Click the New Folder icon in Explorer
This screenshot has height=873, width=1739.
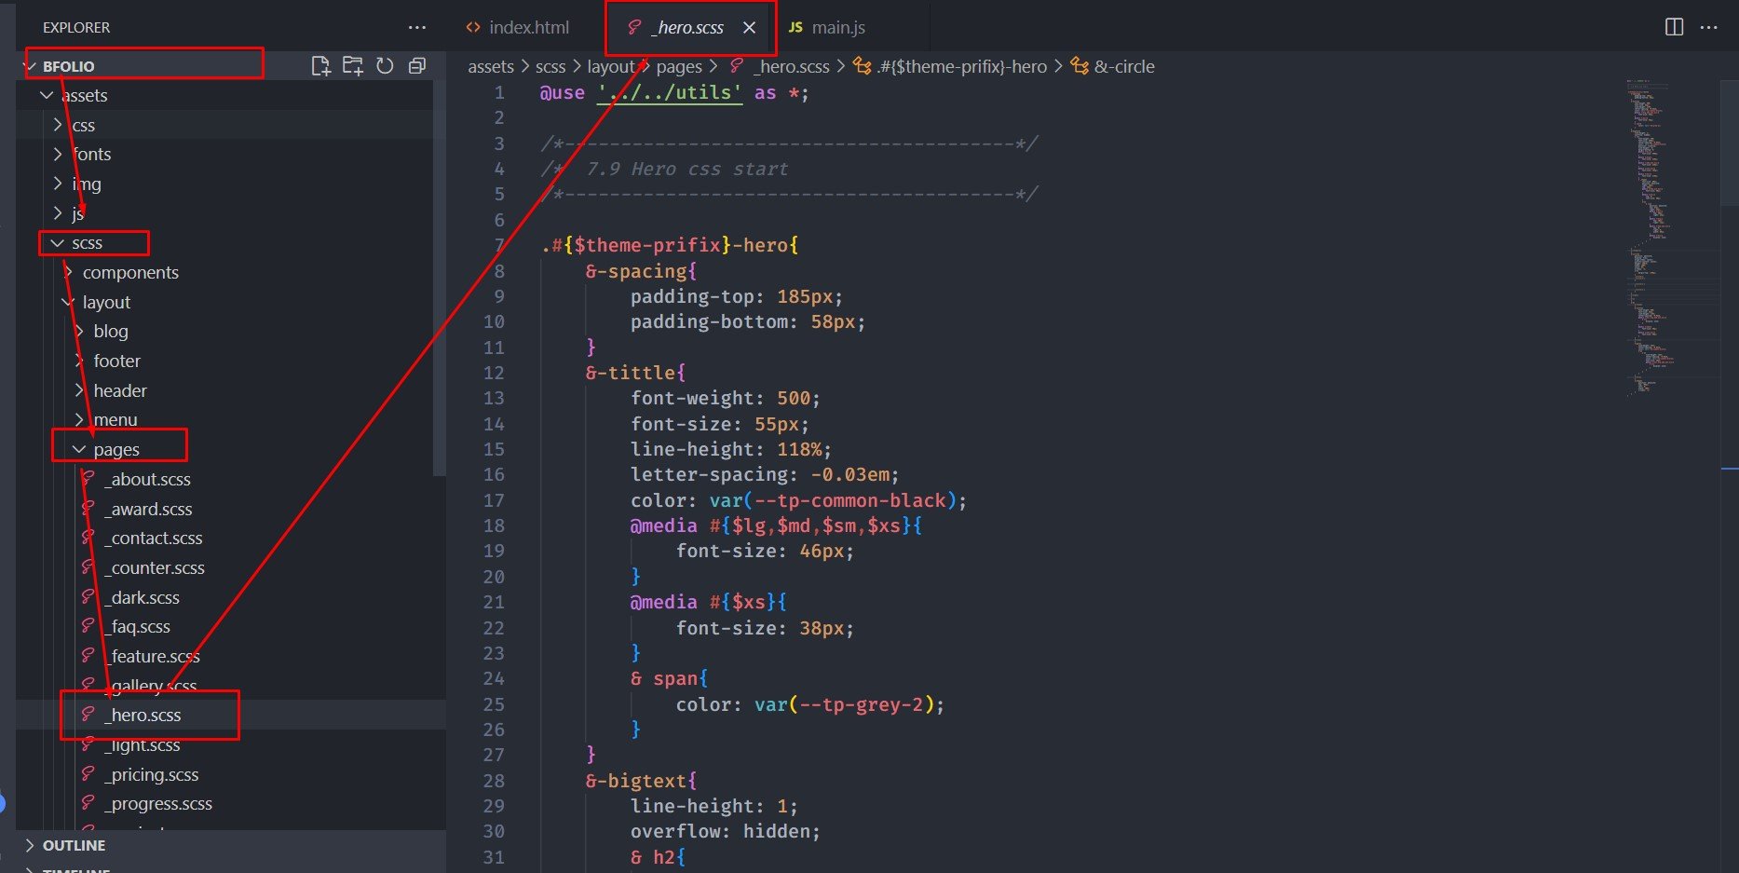[x=353, y=65]
